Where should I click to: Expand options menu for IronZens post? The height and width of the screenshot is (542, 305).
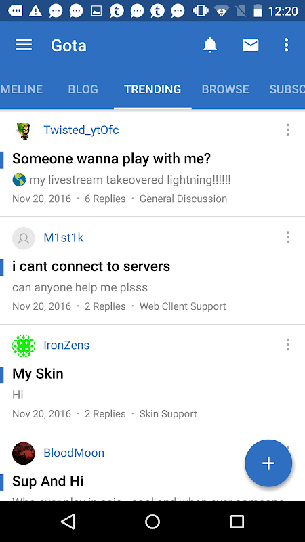pos(287,345)
